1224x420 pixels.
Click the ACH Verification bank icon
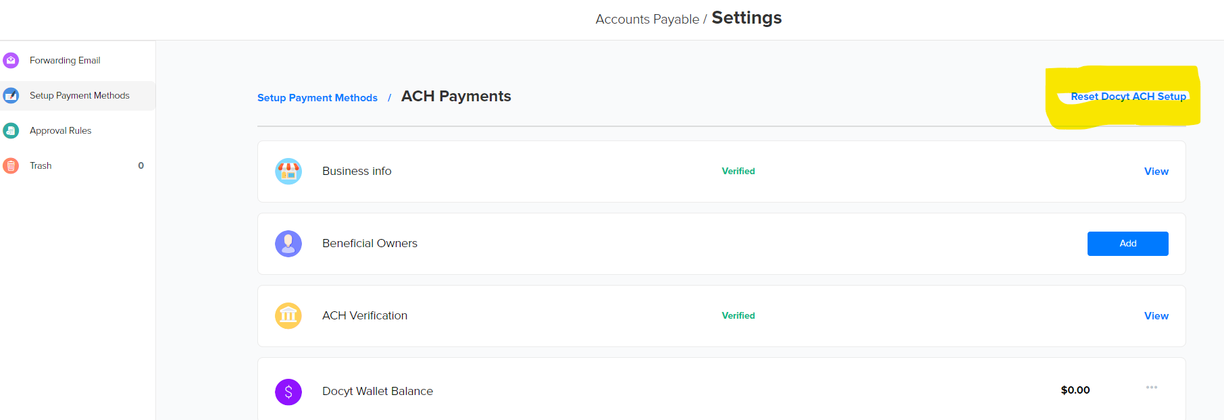click(288, 315)
